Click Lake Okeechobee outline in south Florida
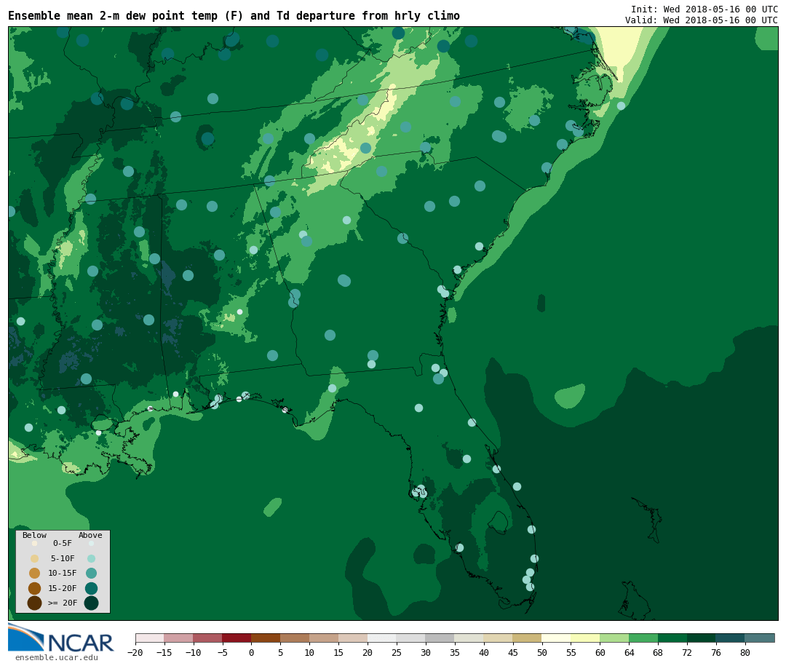 tap(499, 522)
